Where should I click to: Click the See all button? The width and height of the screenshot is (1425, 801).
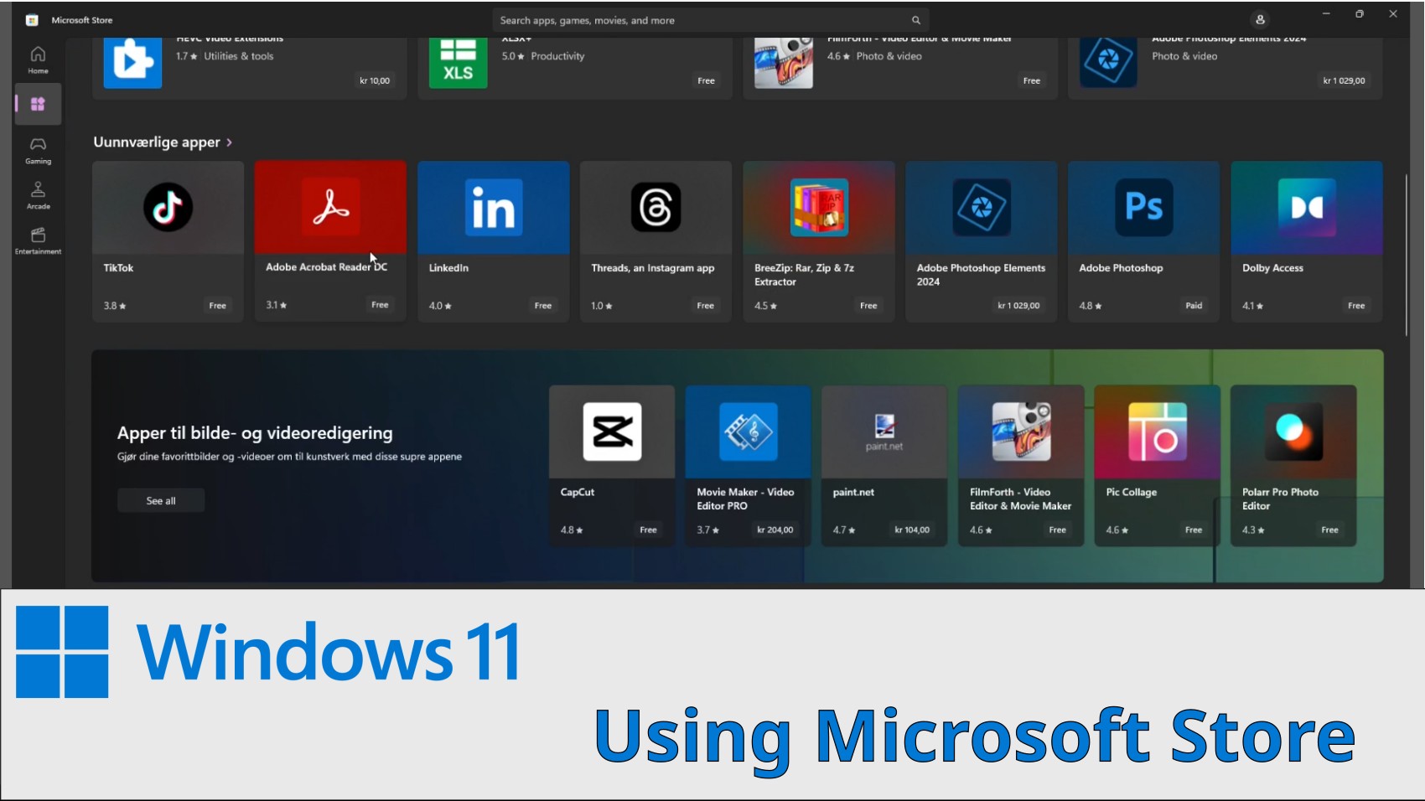161,500
